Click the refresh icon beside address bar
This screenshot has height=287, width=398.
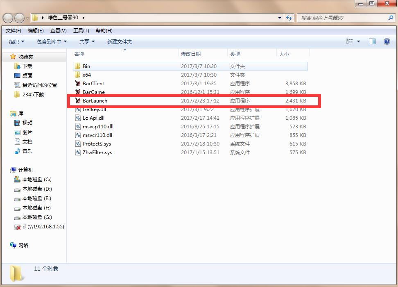coord(289,18)
